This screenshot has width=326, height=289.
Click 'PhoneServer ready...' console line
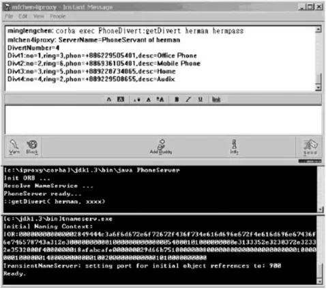pos(42,194)
